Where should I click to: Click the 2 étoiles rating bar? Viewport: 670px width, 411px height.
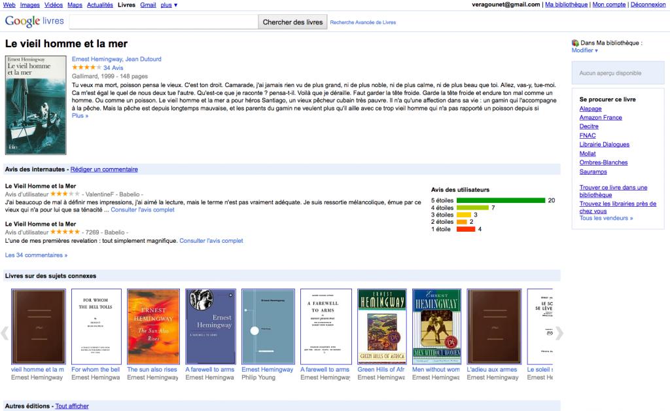coord(461,222)
